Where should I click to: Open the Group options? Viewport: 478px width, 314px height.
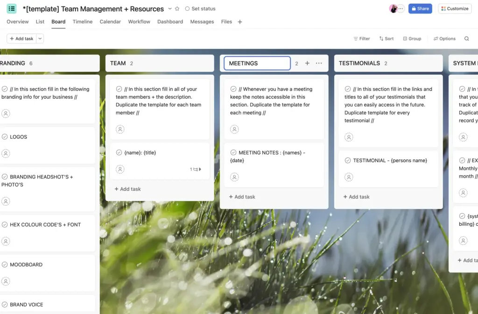[x=411, y=38]
